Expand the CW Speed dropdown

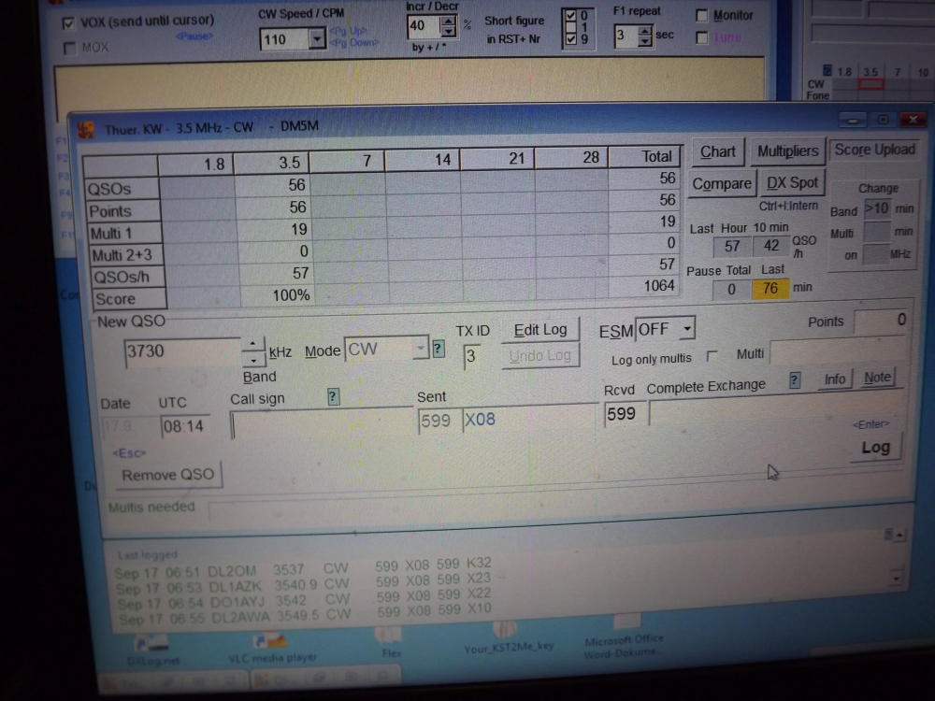[316, 39]
